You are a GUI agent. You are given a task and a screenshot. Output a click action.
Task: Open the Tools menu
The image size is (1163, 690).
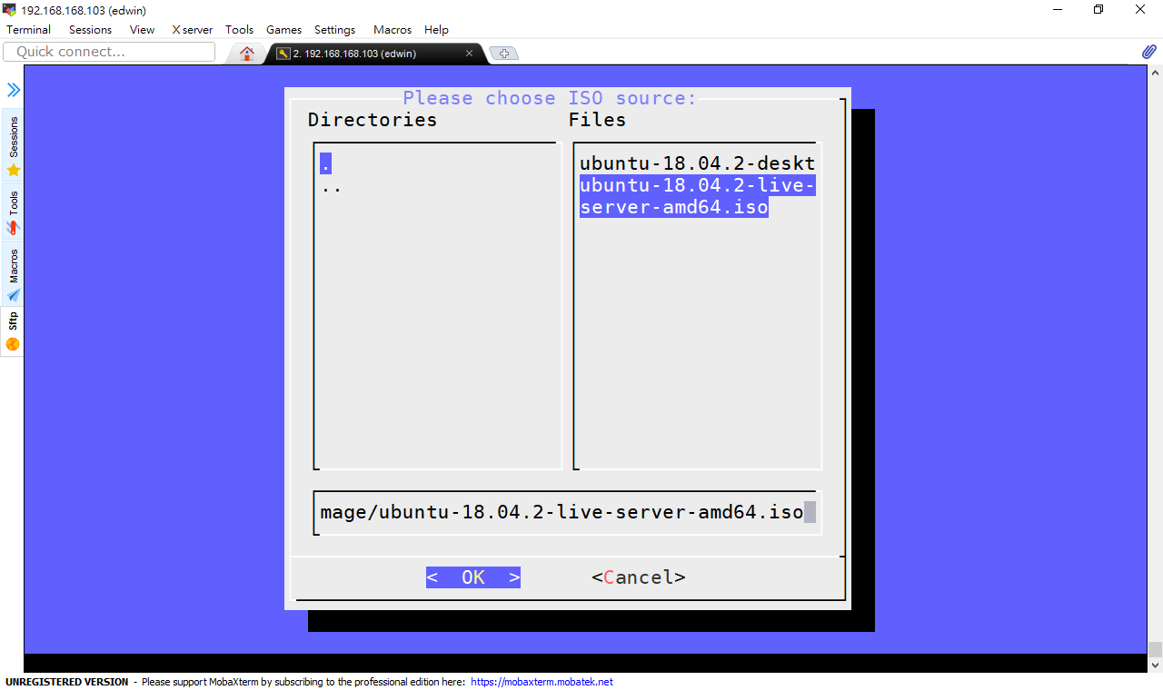click(239, 29)
